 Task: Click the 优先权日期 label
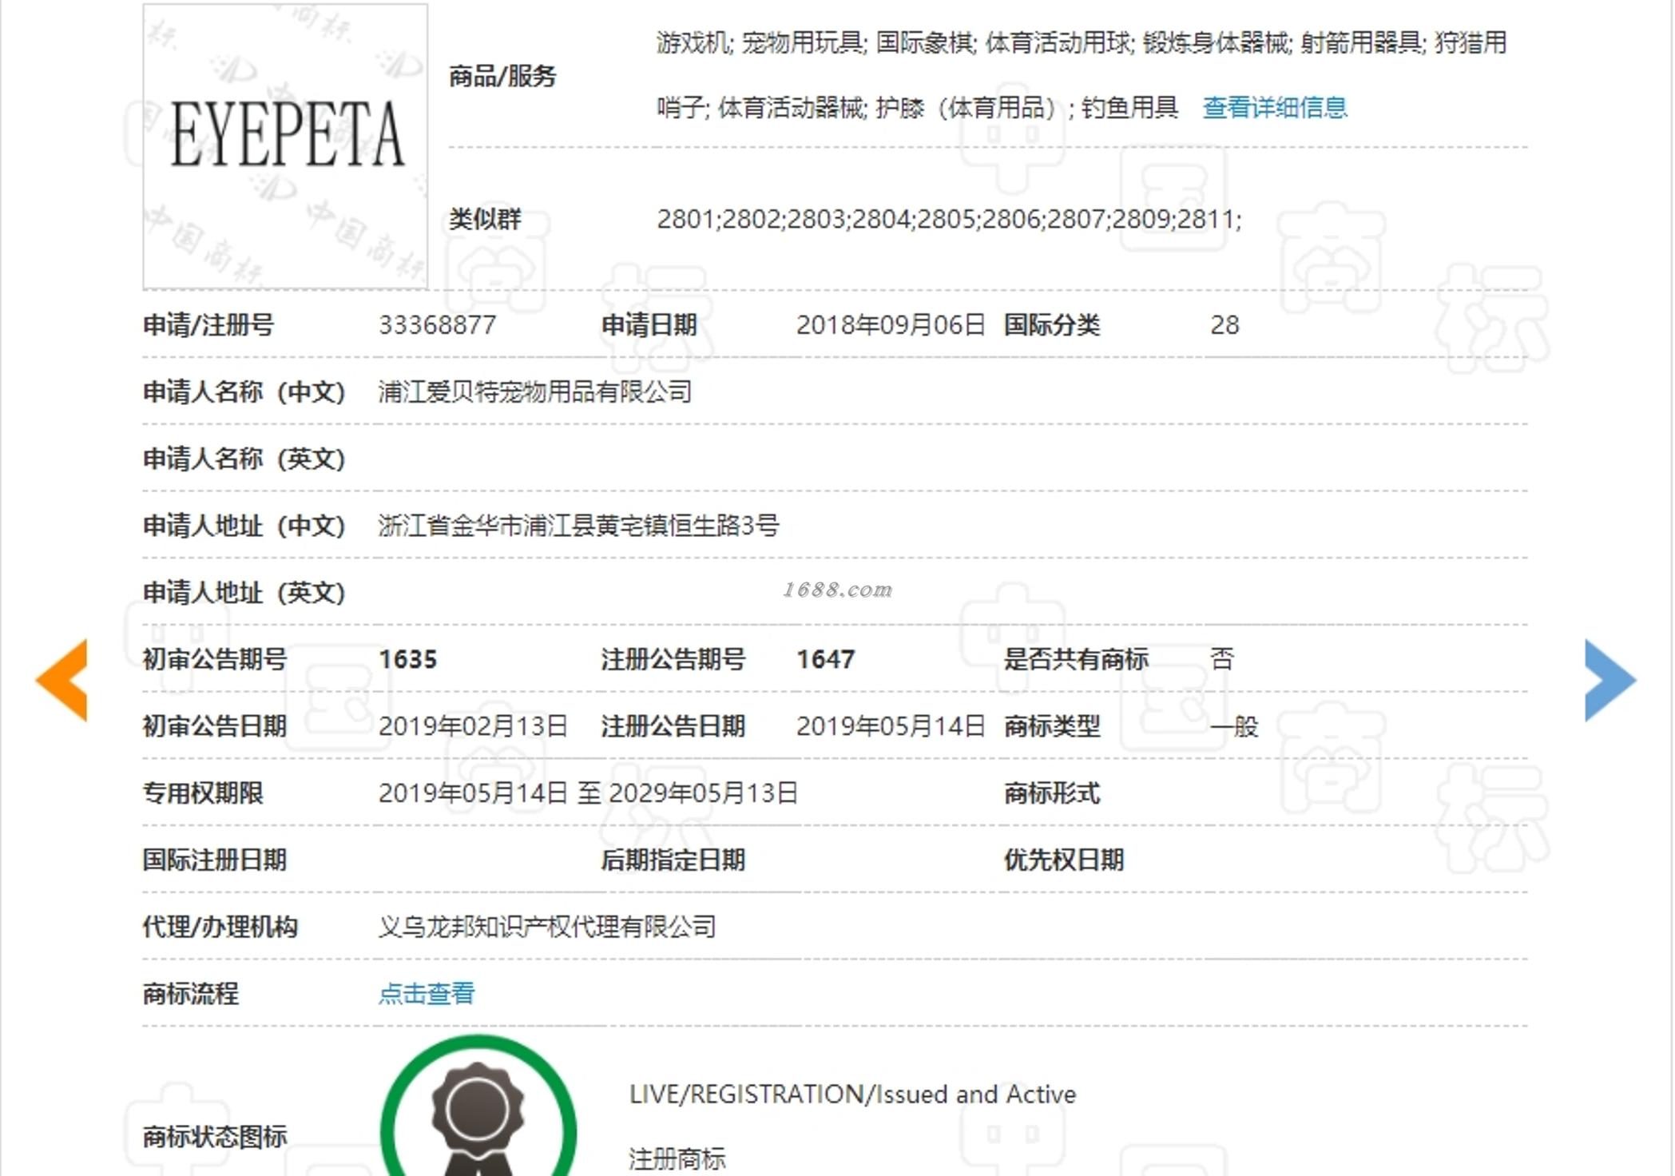(x=1064, y=860)
